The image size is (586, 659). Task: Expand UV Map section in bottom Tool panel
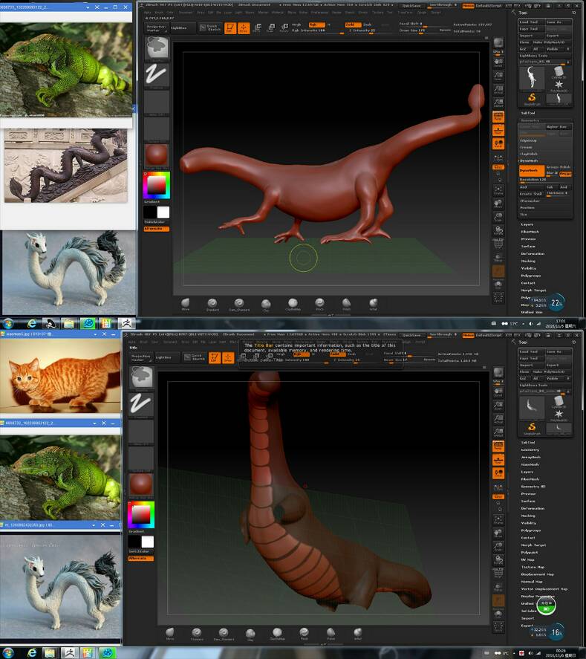pos(528,559)
